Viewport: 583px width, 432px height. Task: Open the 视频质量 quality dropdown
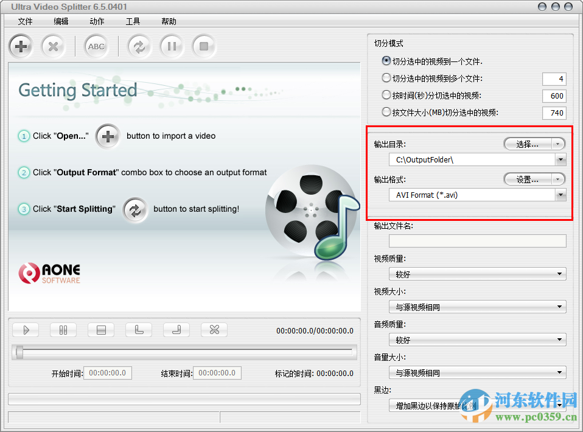(x=560, y=274)
